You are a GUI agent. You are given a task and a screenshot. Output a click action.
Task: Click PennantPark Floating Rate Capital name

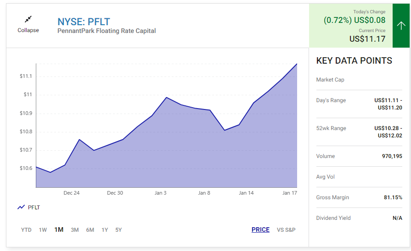pyautogui.click(x=107, y=31)
